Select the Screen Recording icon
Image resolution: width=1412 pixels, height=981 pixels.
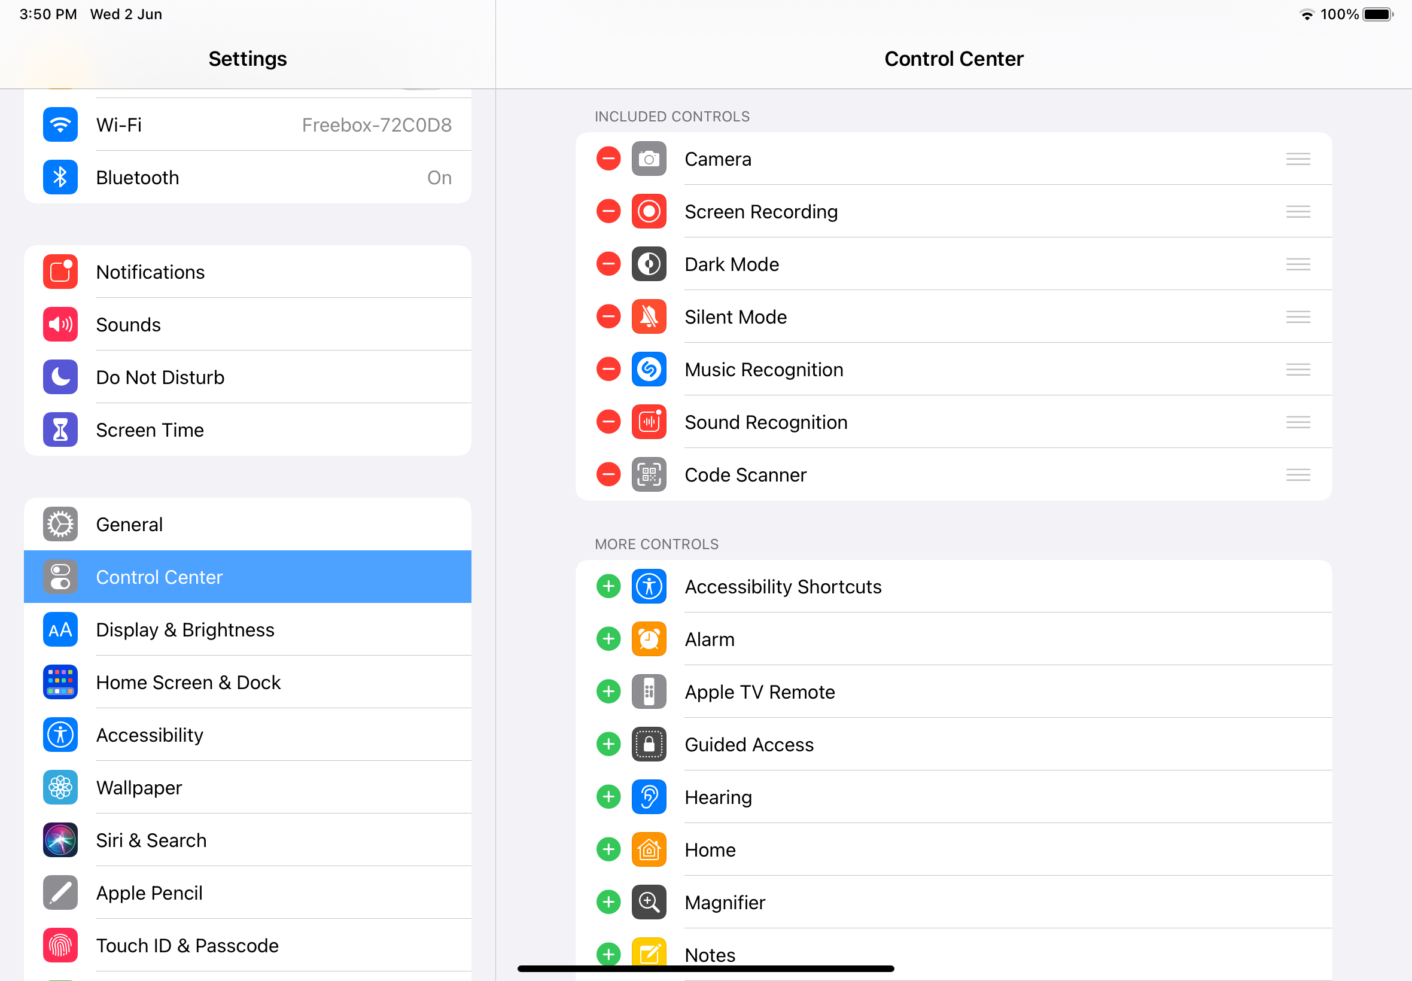click(649, 211)
